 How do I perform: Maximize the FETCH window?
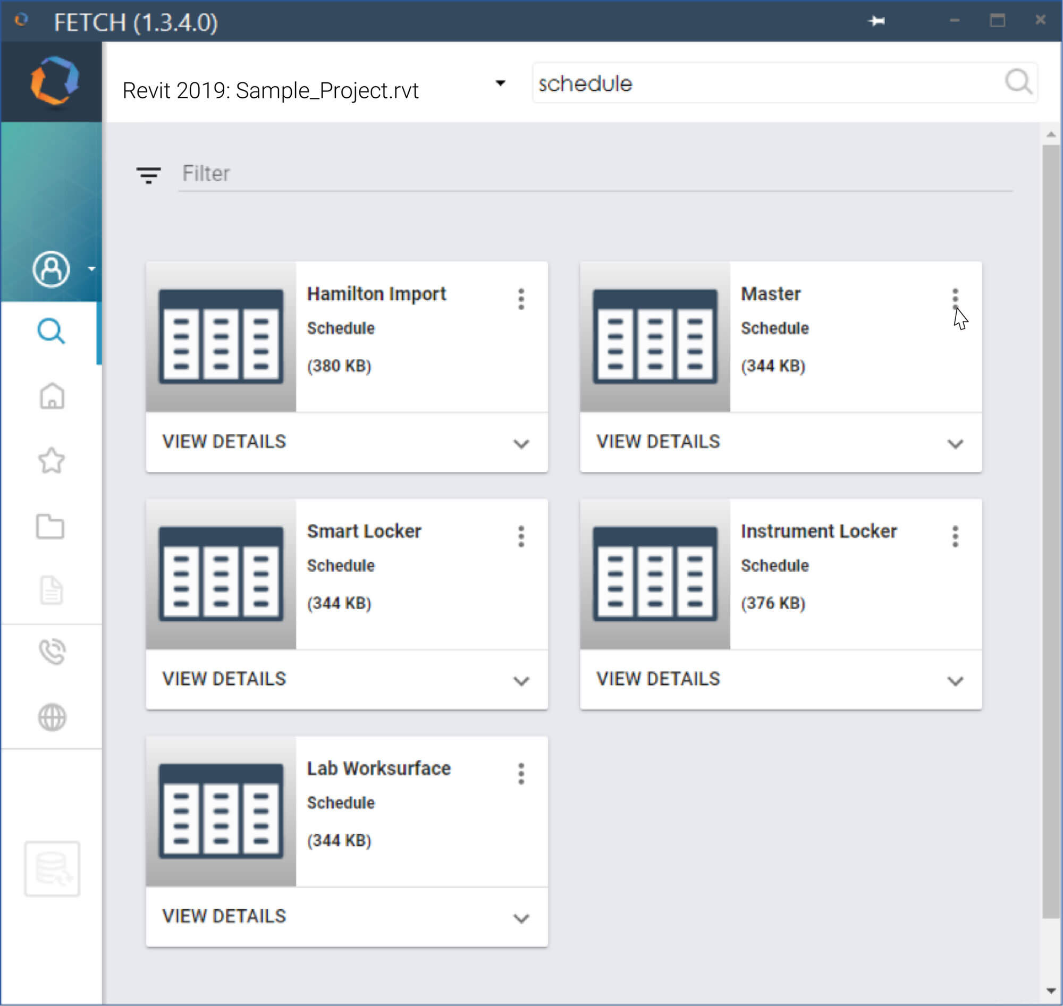point(998,20)
